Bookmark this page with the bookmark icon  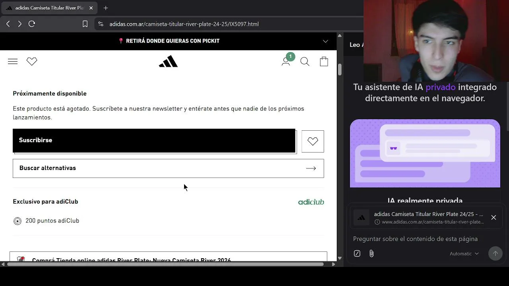pyautogui.click(x=85, y=24)
